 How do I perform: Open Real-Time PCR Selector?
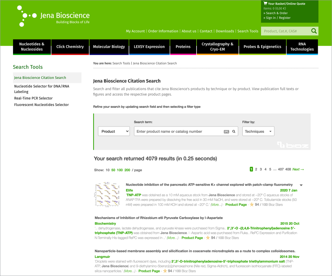[33, 98]
